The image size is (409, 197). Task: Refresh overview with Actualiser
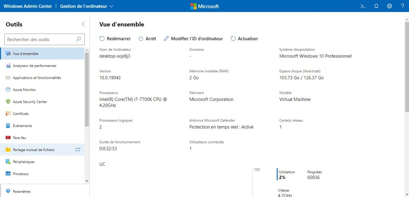(244, 39)
